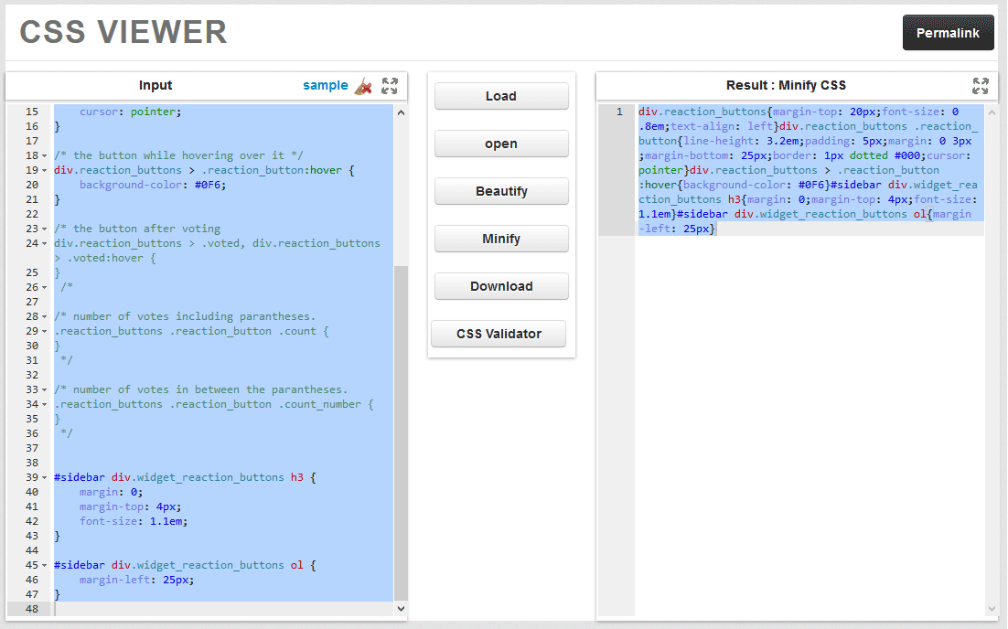Download the processed CSS file

click(x=501, y=286)
